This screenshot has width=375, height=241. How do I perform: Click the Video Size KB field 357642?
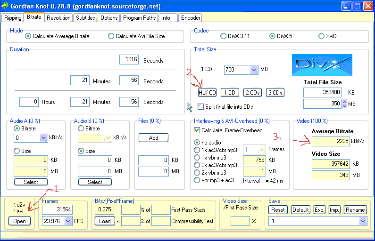pos(331,164)
